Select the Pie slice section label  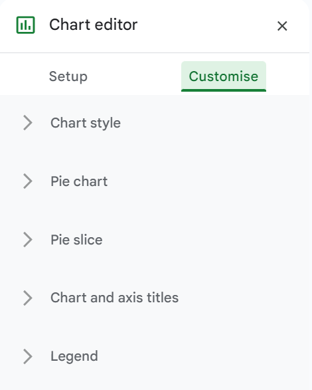(76, 240)
